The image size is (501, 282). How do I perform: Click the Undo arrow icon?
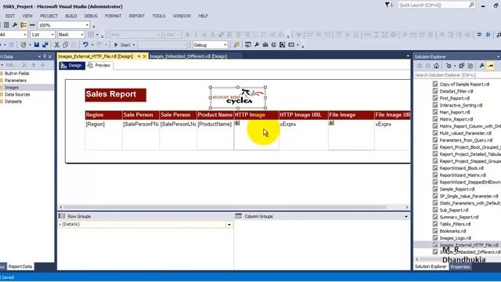click(x=85, y=45)
